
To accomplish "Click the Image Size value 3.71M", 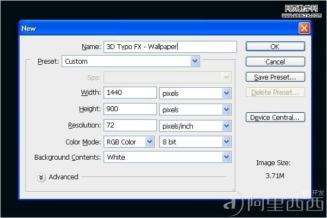I will (275, 176).
